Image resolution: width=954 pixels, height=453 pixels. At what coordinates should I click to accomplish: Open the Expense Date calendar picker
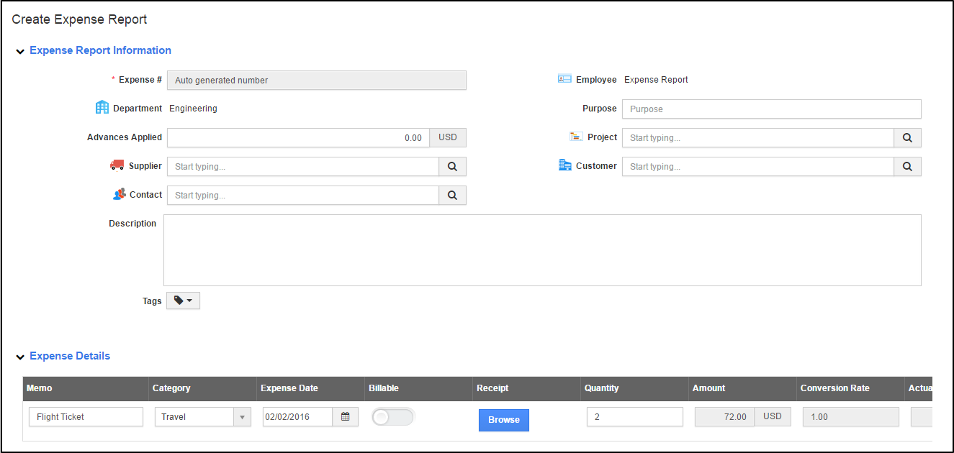tap(345, 417)
